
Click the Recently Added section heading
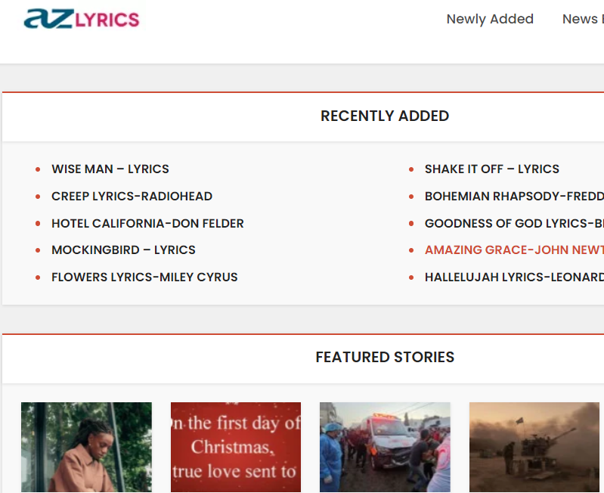click(385, 116)
